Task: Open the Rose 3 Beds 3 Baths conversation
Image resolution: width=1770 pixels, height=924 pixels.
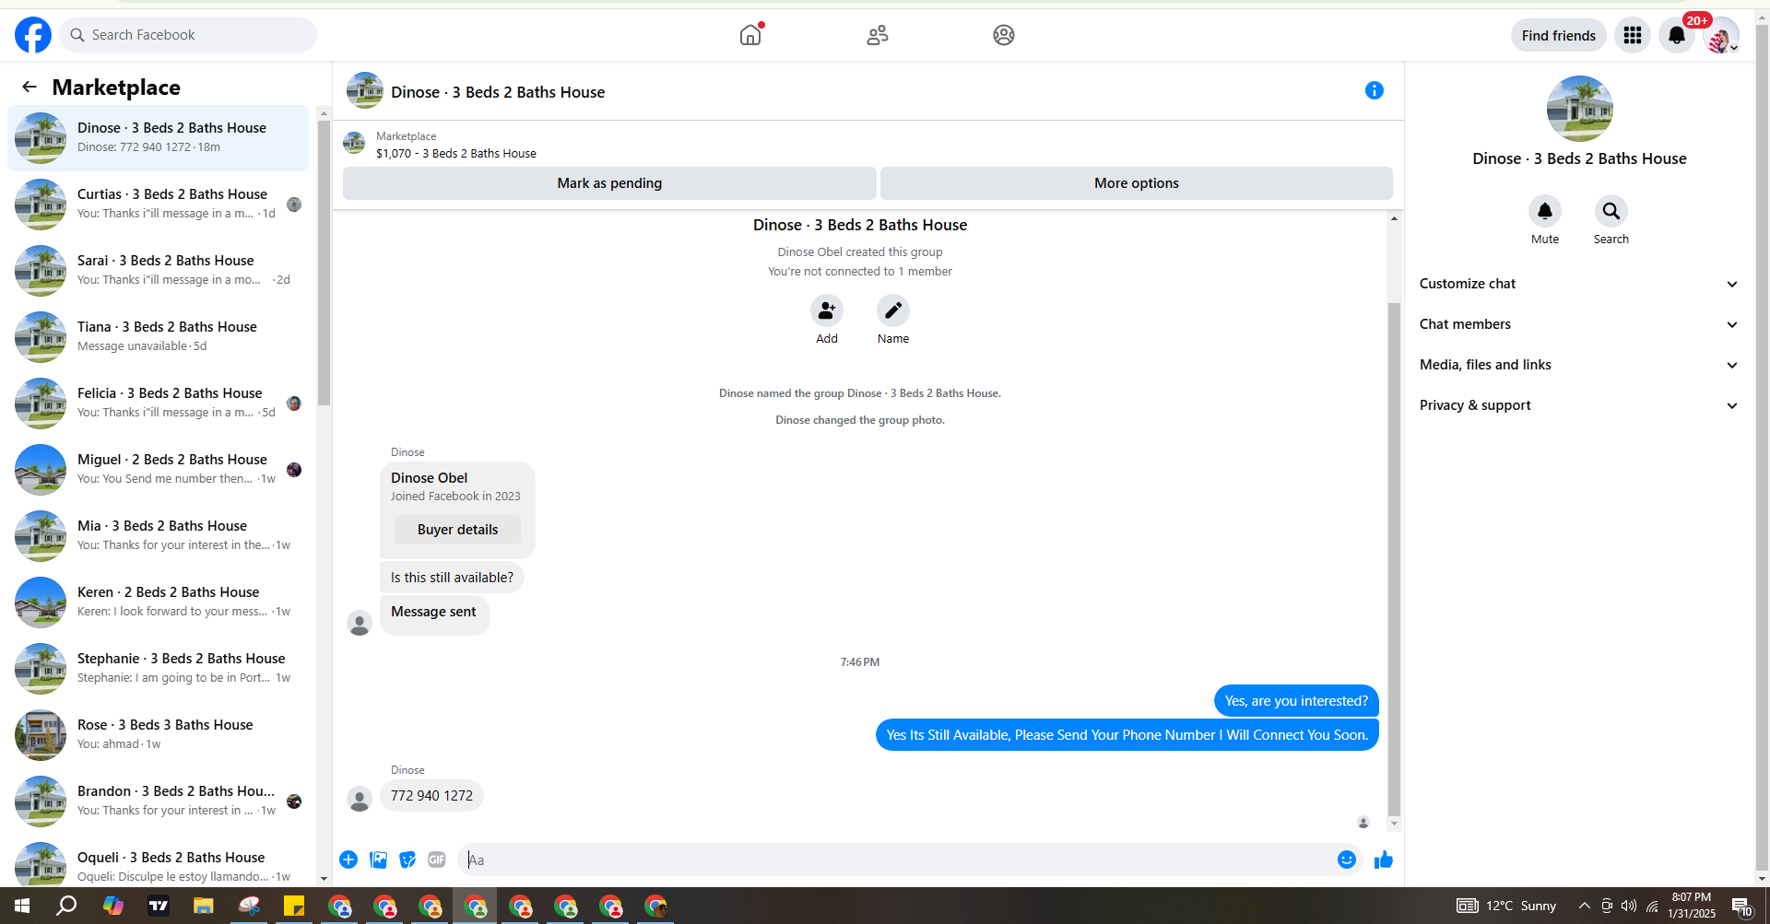Action: click(159, 735)
